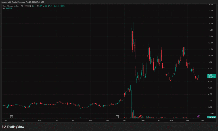Click the 1.0000 price axis label
The height and width of the screenshot is (131, 218).
coord(211,114)
